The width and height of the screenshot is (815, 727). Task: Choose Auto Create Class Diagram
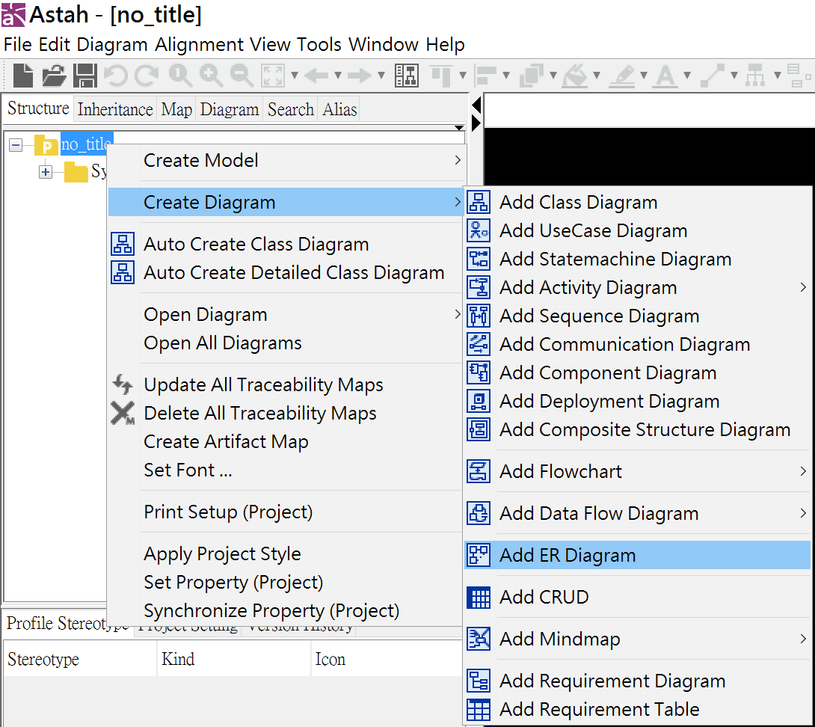tap(286, 244)
